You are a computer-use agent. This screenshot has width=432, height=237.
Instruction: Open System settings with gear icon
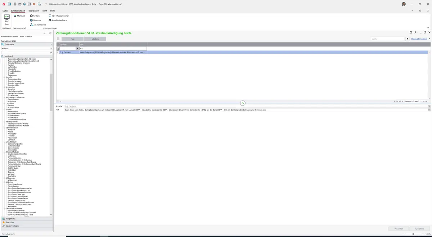35,16
